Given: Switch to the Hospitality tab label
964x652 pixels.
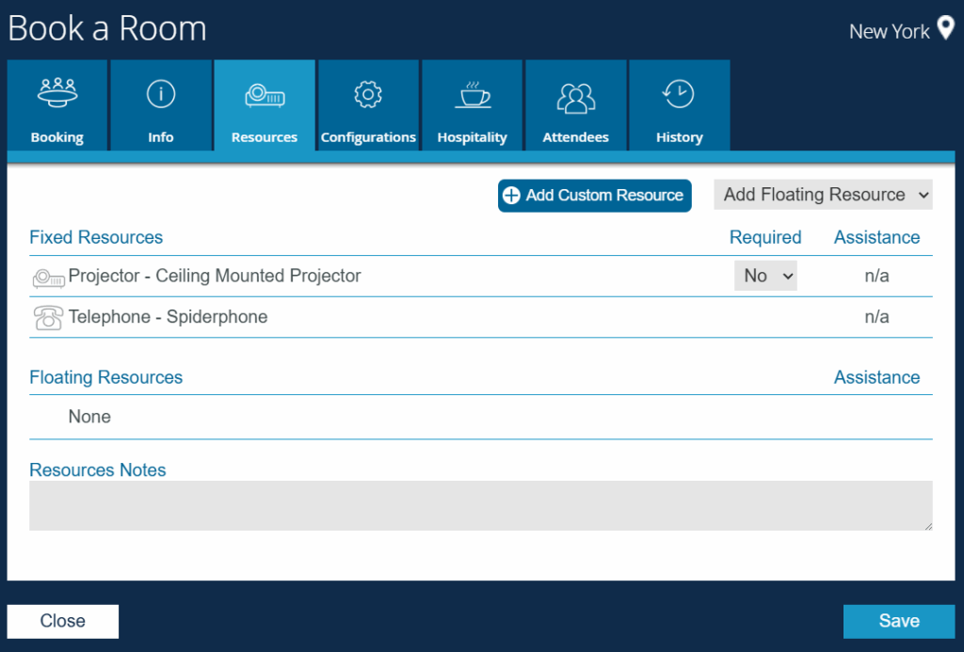Looking at the screenshot, I should pyautogui.click(x=472, y=137).
